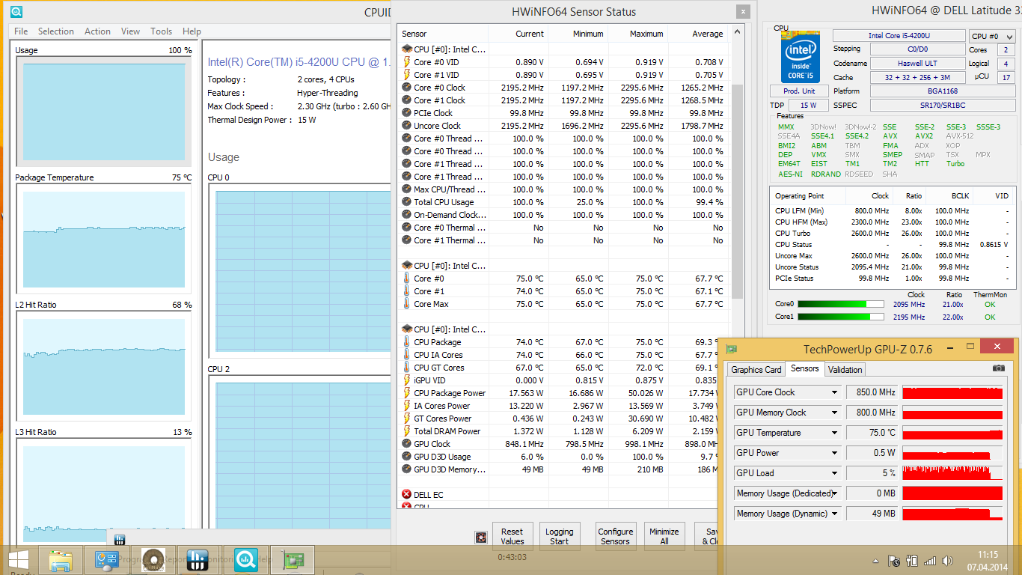Open the File menu in CPUID
Viewport: 1022px width, 575px height.
(x=21, y=31)
